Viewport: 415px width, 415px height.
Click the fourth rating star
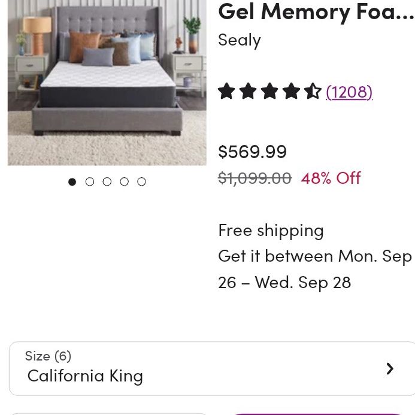(291, 91)
